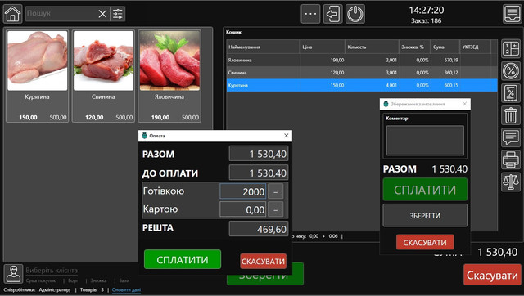Select the Свинина row in basket
This screenshot has height=296, width=524.
pos(362,73)
